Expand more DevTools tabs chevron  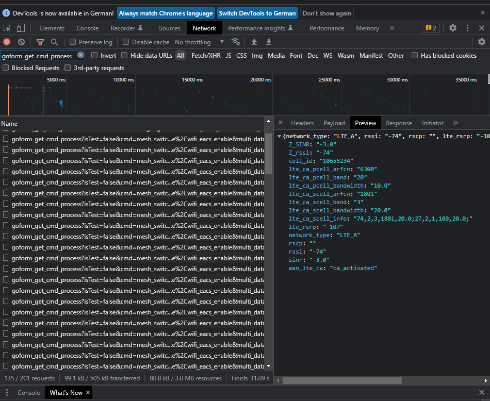pos(392,28)
